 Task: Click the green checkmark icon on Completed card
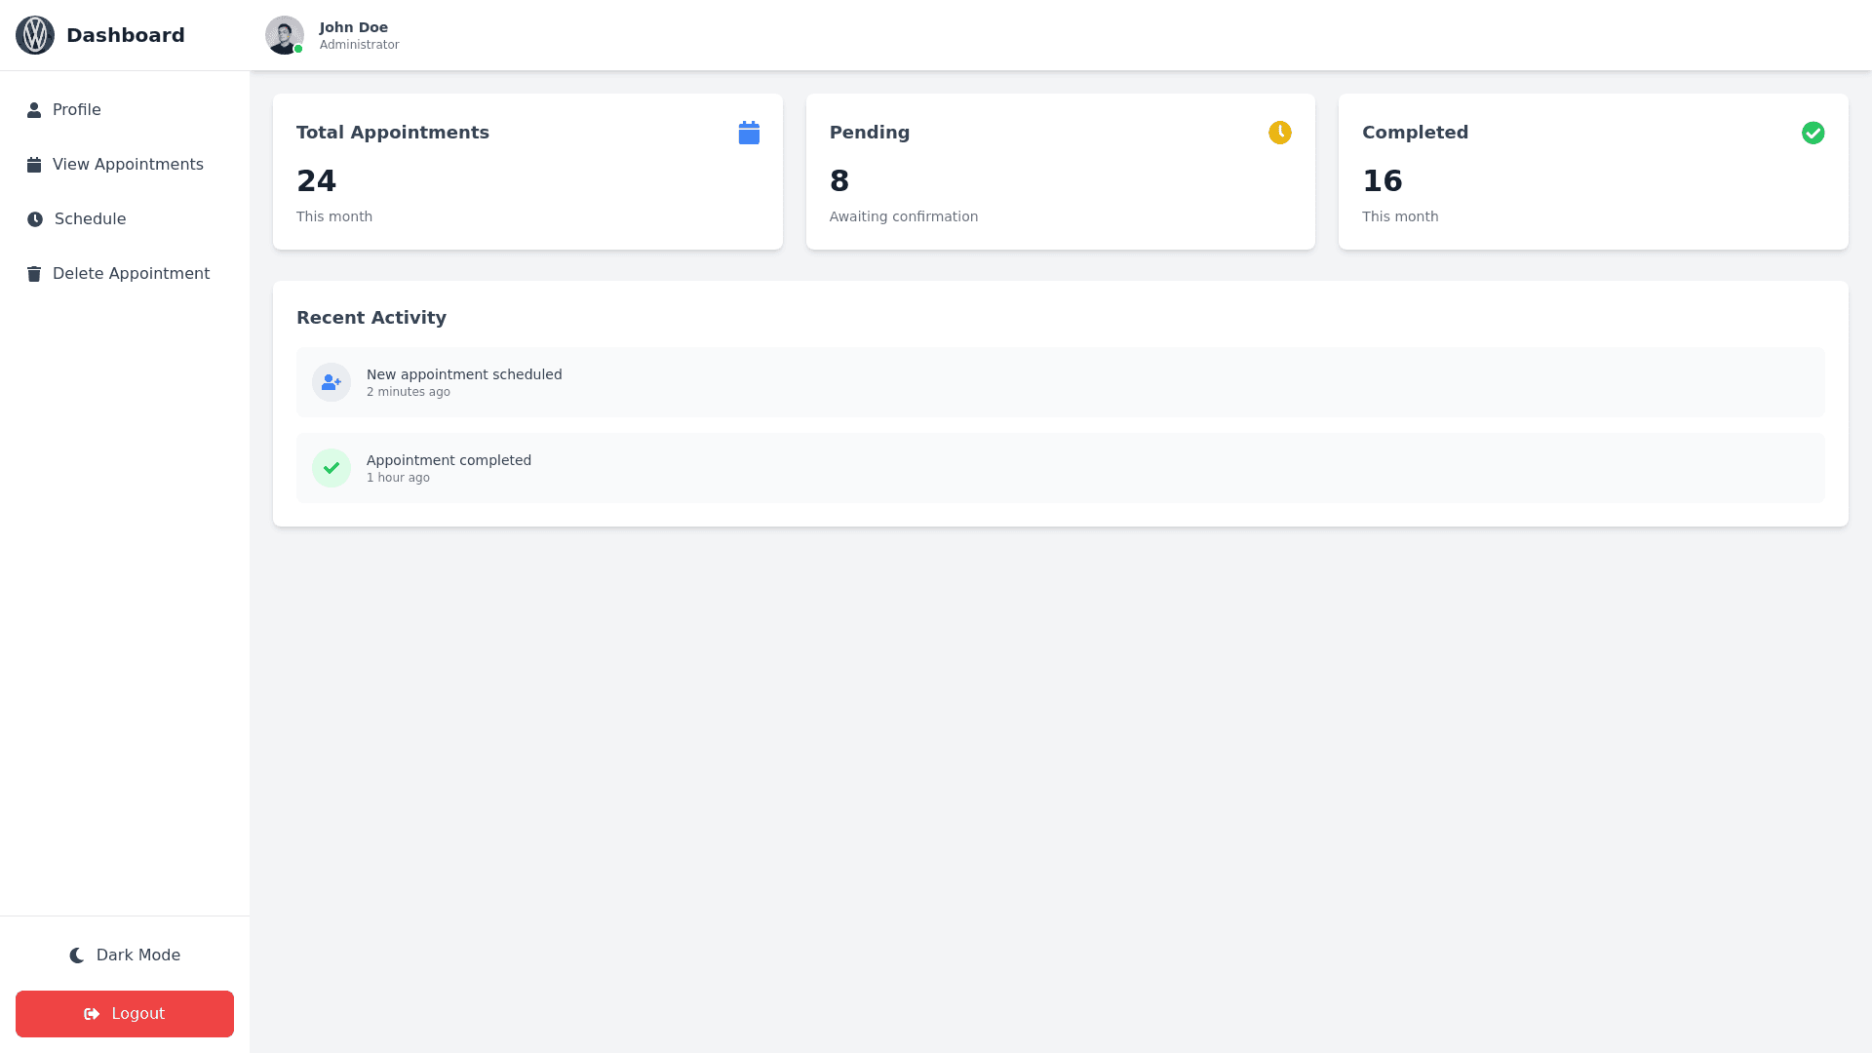click(1813, 133)
